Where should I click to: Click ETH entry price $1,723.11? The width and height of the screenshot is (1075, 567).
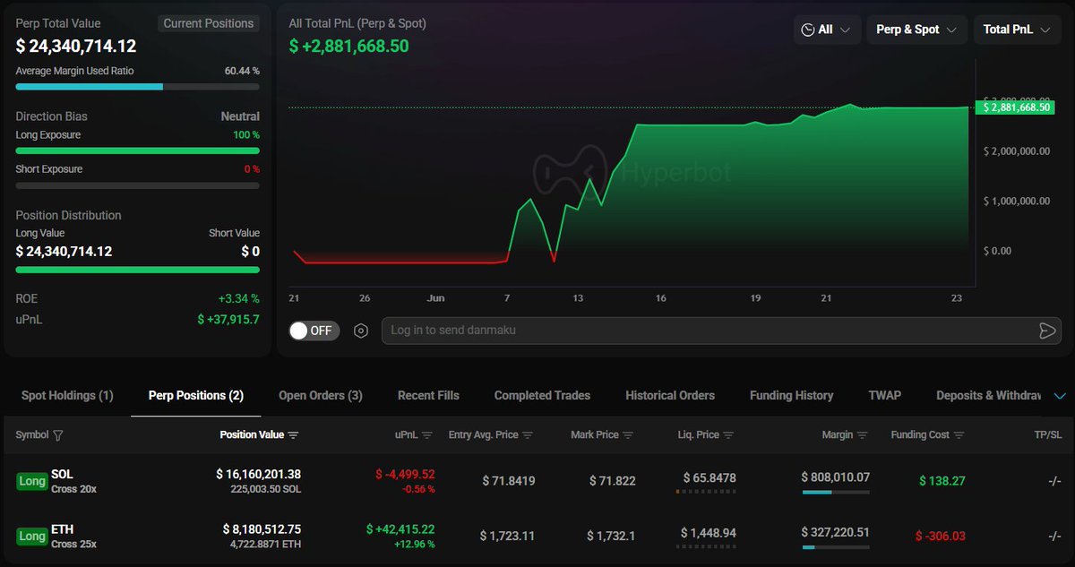pos(507,536)
